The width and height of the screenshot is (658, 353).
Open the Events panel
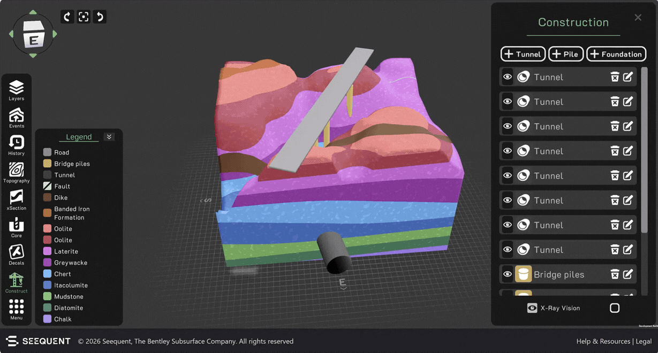tap(17, 118)
